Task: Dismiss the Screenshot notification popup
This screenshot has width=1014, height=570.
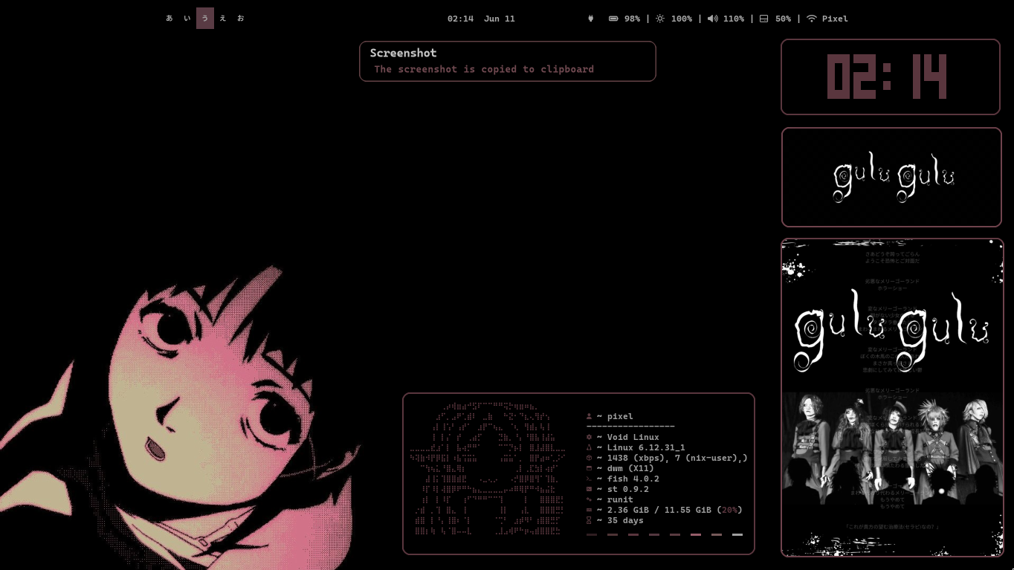Action: (508, 61)
